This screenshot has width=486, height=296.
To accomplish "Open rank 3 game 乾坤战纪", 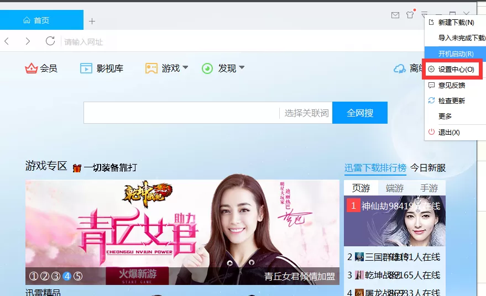I will pos(395,275).
